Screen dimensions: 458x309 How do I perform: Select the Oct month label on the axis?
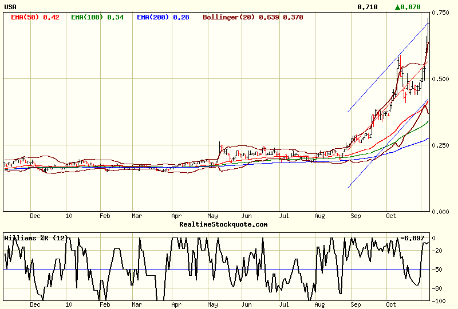[392, 216]
